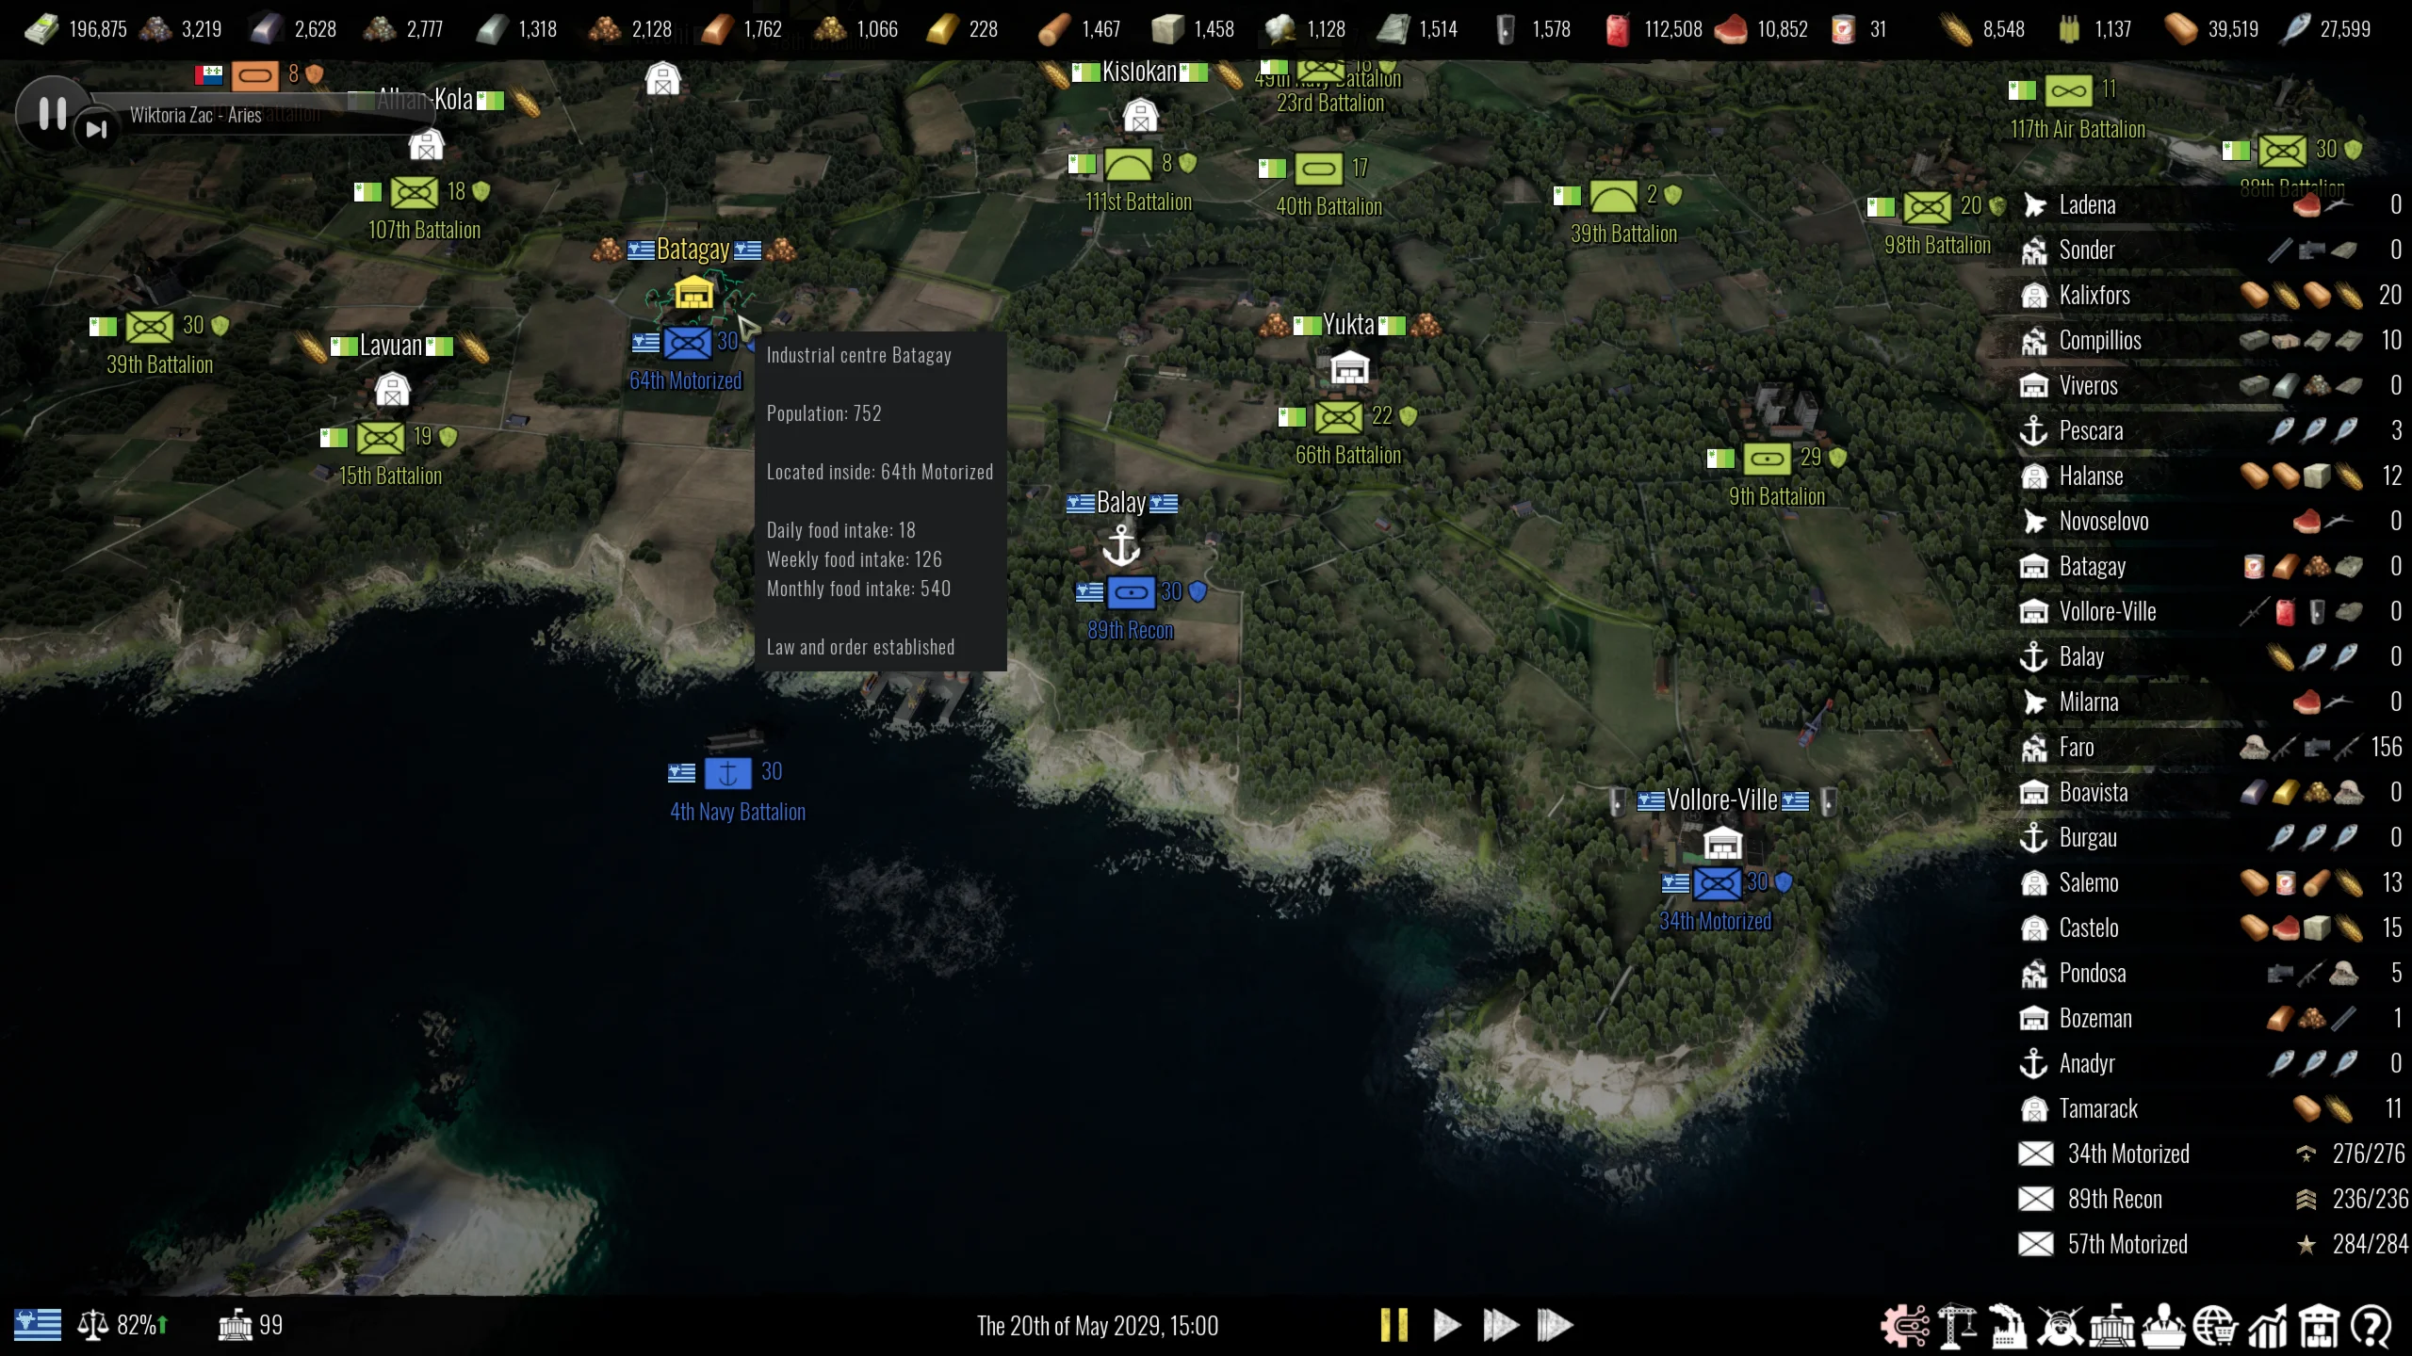Viewport: 2412px width, 1356px height.
Task: Select 34th Motorized in the unit list
Action: (x=2127, y=1154)
